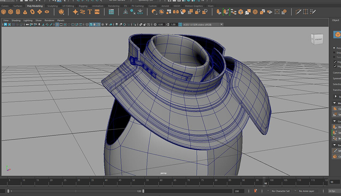Click the platonic solid shelf icon

[61, 12]
